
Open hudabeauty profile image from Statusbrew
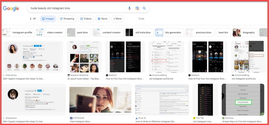point(33,57)
